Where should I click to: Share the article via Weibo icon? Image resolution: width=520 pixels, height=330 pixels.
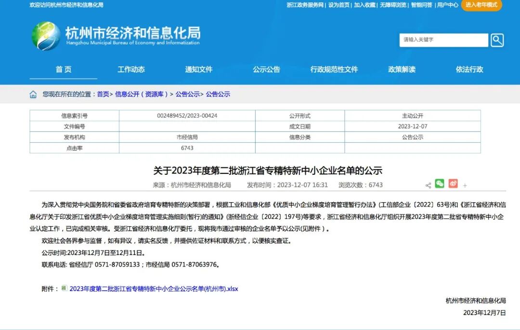(453, 183)
